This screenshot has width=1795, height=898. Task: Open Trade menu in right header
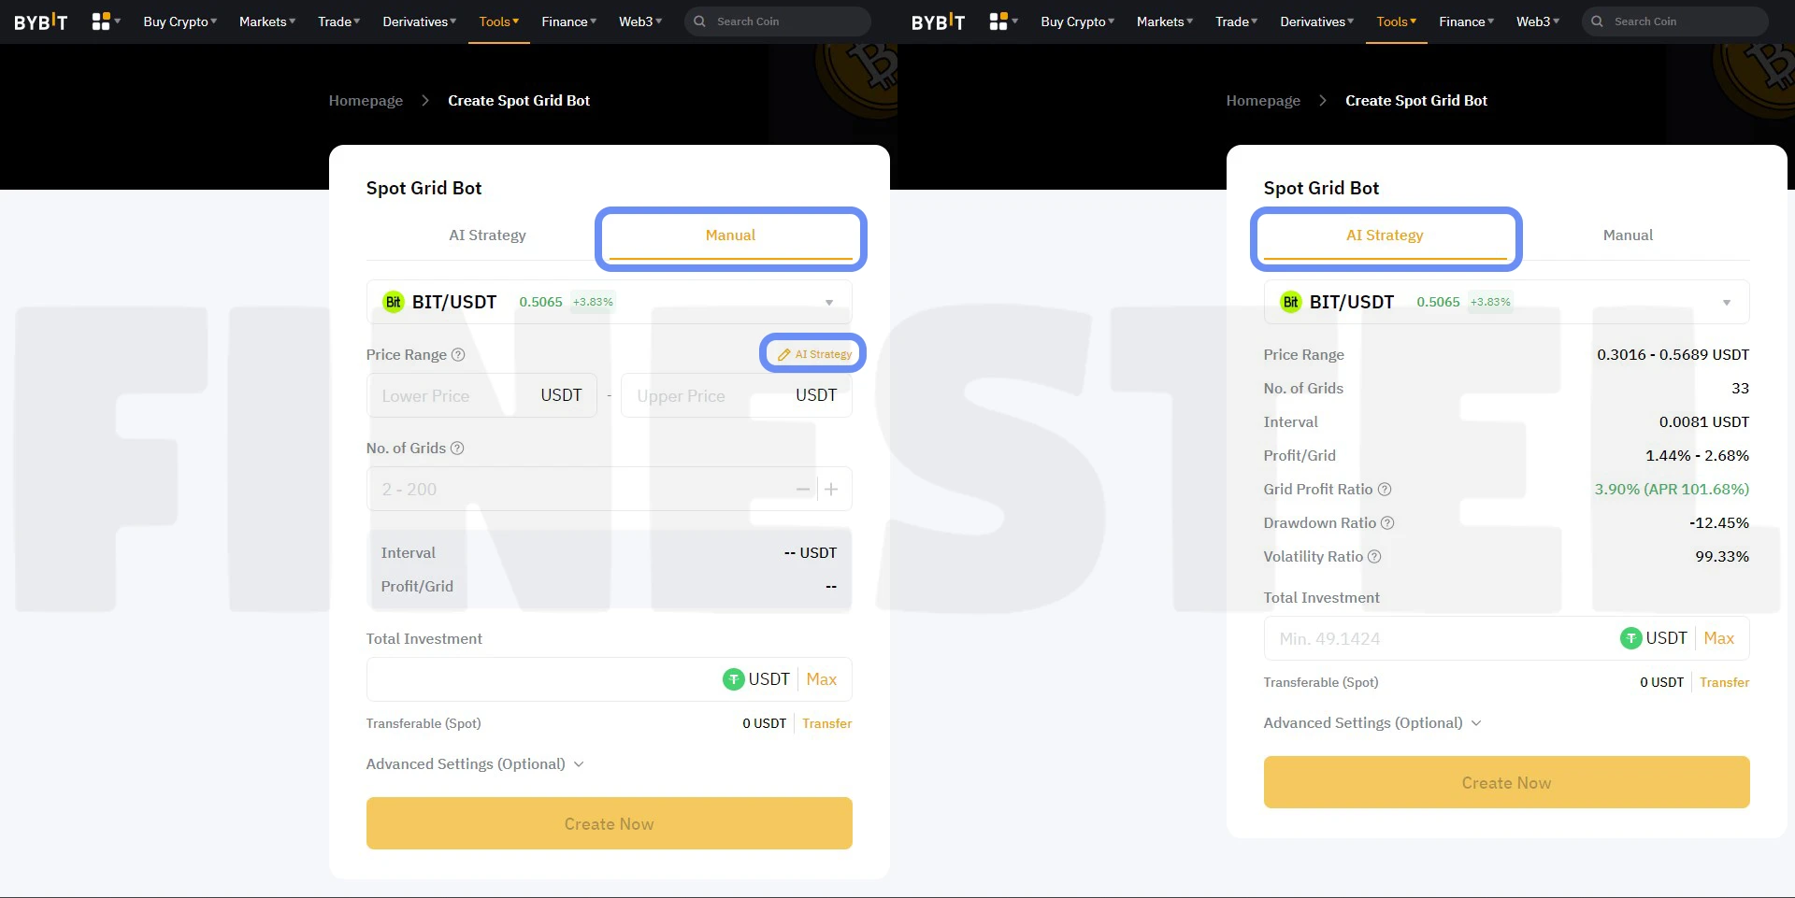click(1236, 21)
